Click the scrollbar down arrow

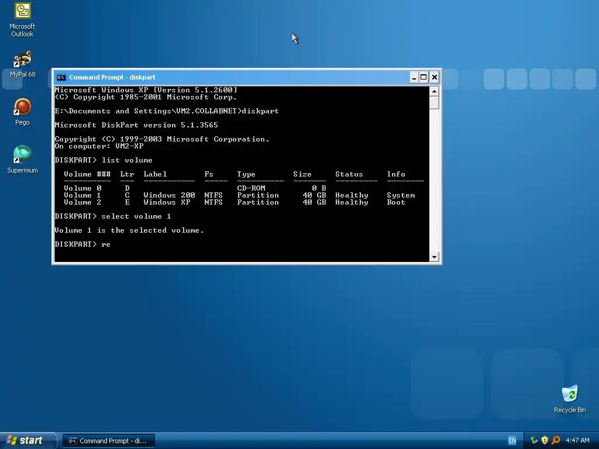coord(434,257)
